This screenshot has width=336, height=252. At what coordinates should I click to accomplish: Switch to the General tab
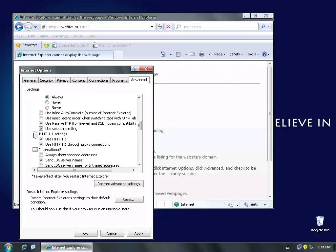[x=30, y=80]
